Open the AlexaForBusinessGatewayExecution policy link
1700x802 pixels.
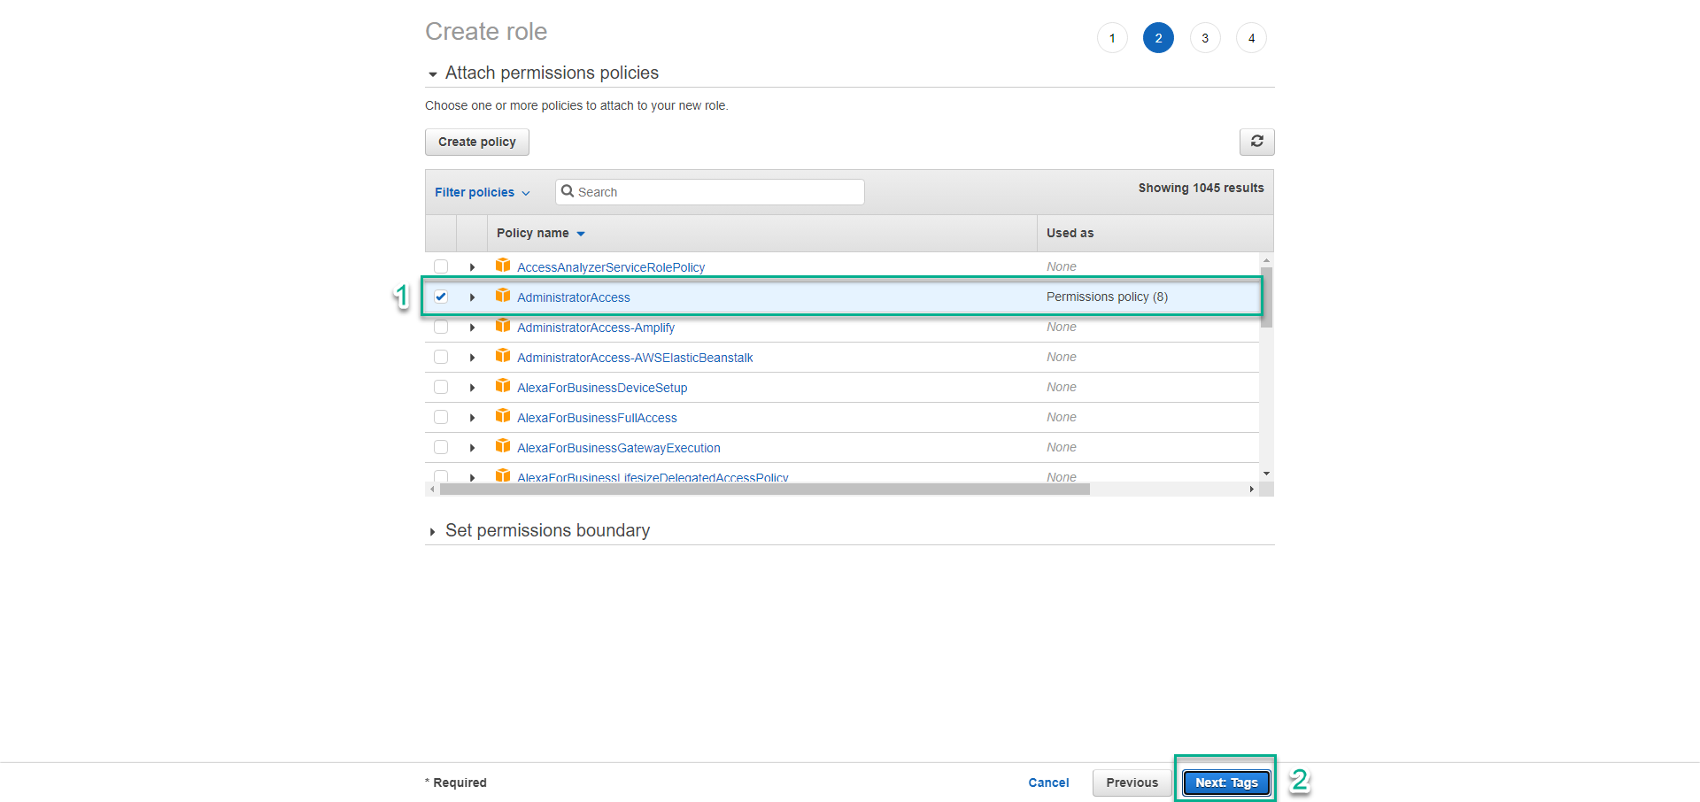(x=619, y=448)
